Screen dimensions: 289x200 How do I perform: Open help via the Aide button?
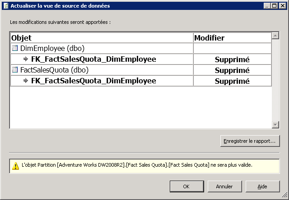click(x=262, y=186)
